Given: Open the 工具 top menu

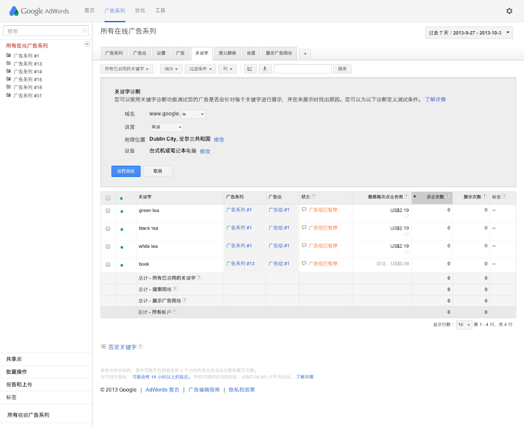Looking at the screenshot, I should (160, 11).
